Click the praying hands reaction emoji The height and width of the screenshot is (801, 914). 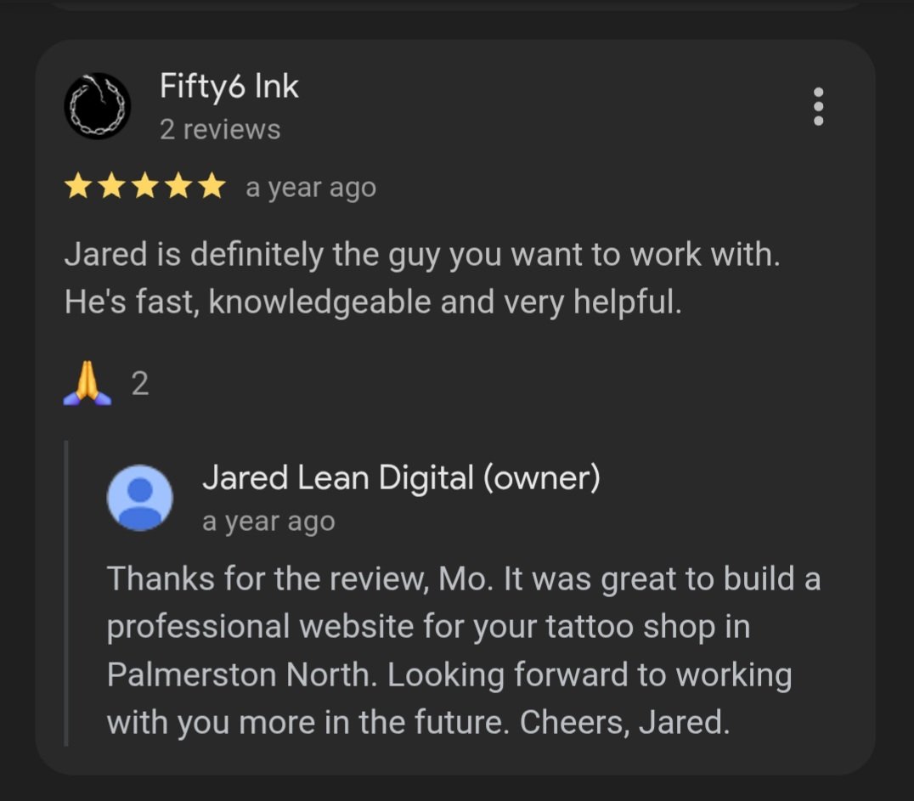pos(87,383)
